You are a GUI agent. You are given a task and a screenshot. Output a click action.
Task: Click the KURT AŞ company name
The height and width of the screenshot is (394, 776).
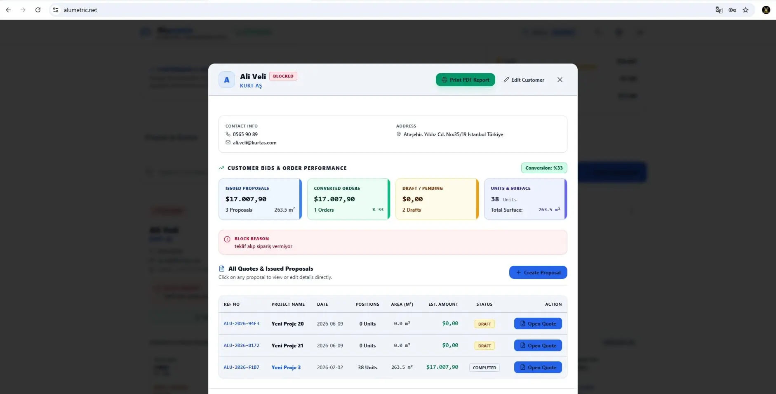(x=251, y=85)
